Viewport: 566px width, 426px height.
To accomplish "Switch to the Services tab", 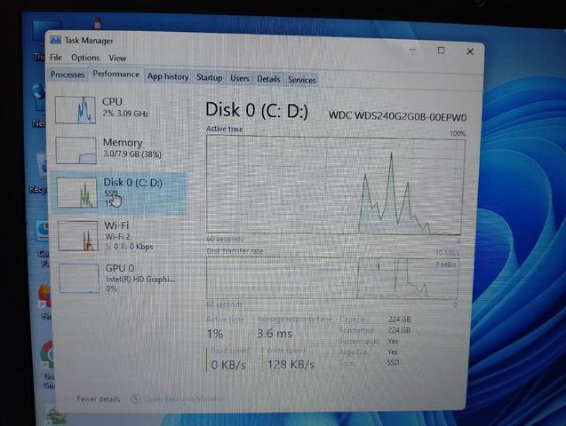I will tap(302, 80).
